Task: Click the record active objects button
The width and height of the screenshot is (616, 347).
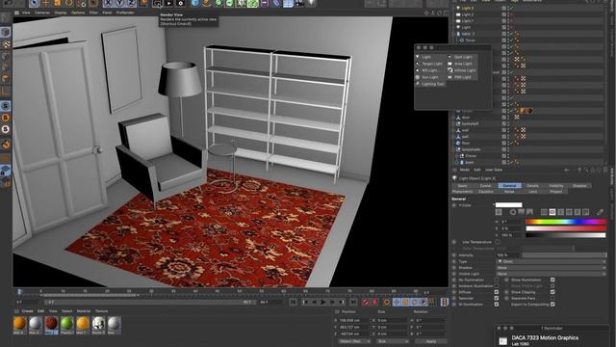Action: [366, 302]
